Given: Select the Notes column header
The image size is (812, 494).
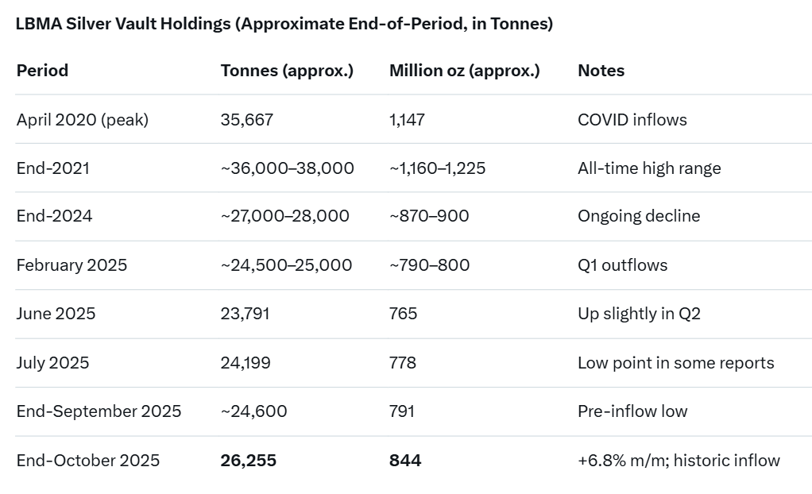Looking at the screenshot, I should [x=601, y=71].
